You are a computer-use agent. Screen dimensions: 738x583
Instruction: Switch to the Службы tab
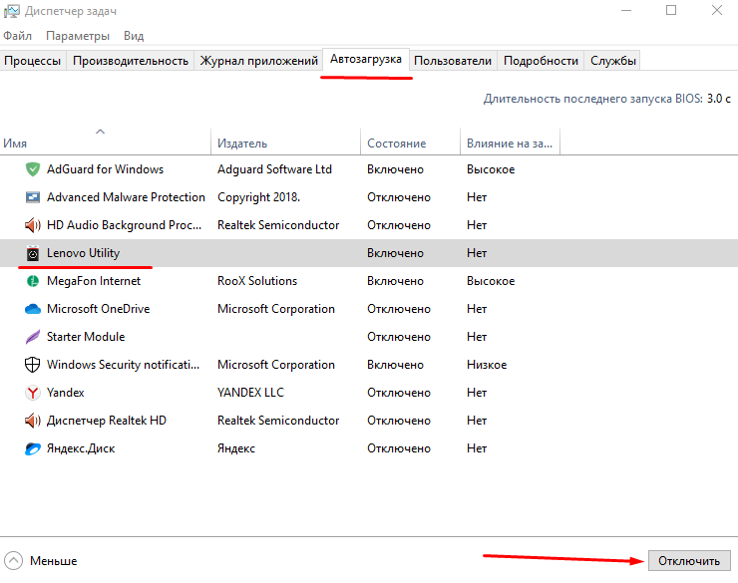tap(613, 61)
